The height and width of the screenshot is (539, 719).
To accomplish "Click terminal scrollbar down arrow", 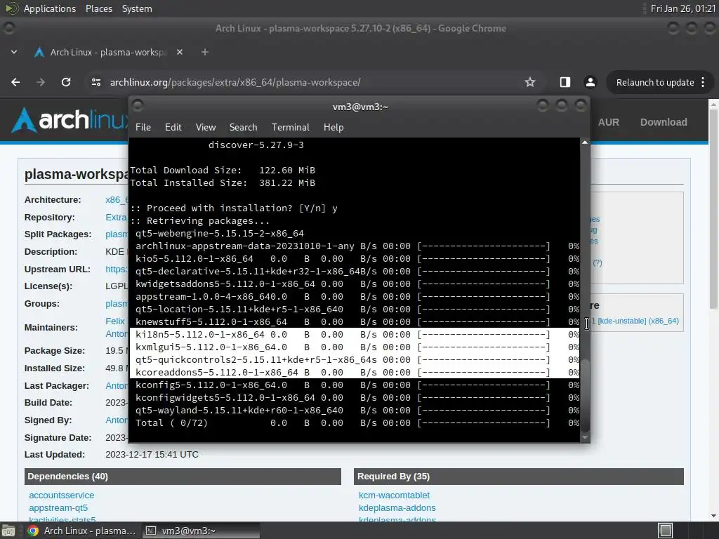I will coord(585,438).
